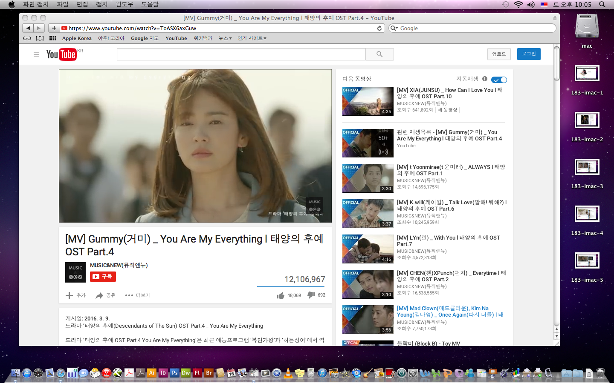The width and height of the screenshot is (614, 383).
Task: Click the blue 로그인 sign-in button
Action: pos(529,54)
